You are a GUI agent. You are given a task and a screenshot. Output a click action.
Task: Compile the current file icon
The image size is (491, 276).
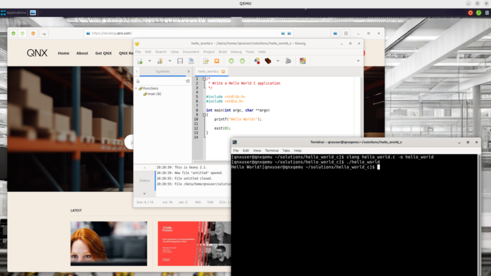click(257, 61)
